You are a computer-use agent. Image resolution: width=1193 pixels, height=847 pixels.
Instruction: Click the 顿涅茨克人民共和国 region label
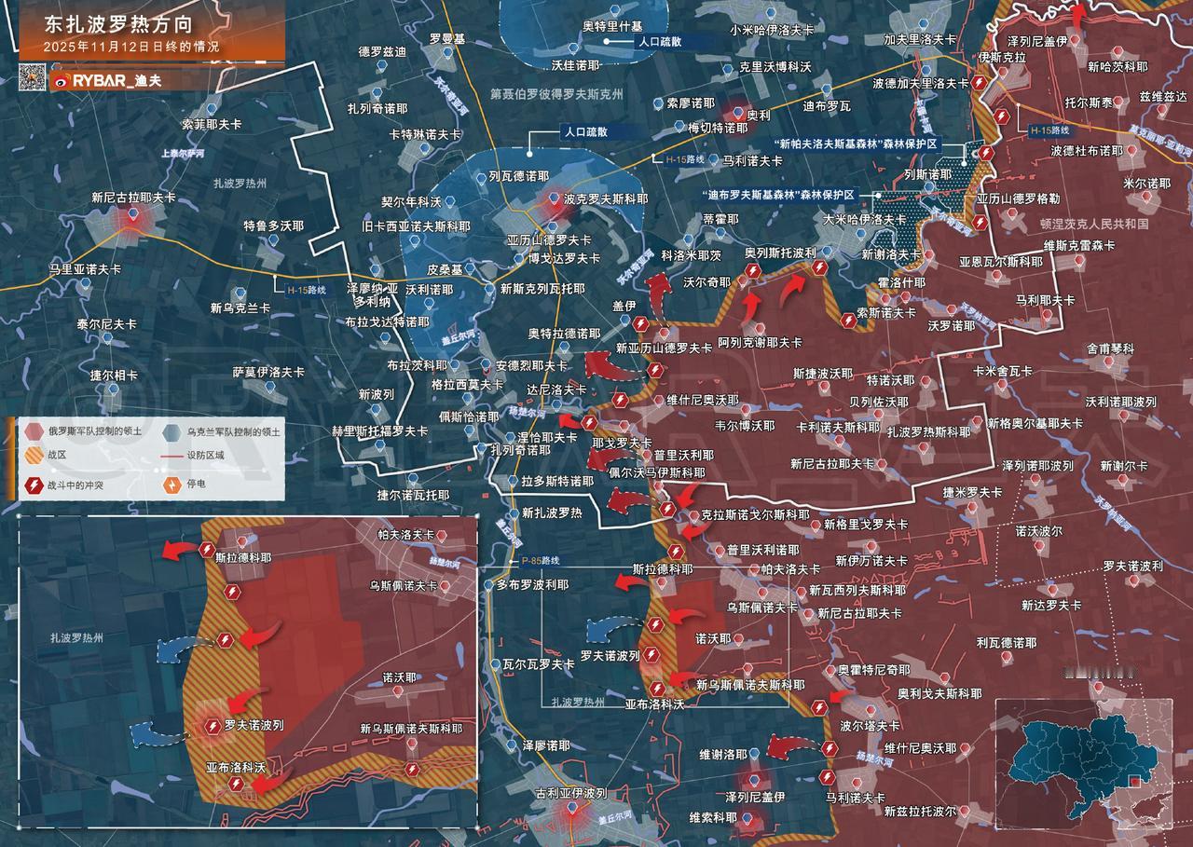coord(1096,225)
